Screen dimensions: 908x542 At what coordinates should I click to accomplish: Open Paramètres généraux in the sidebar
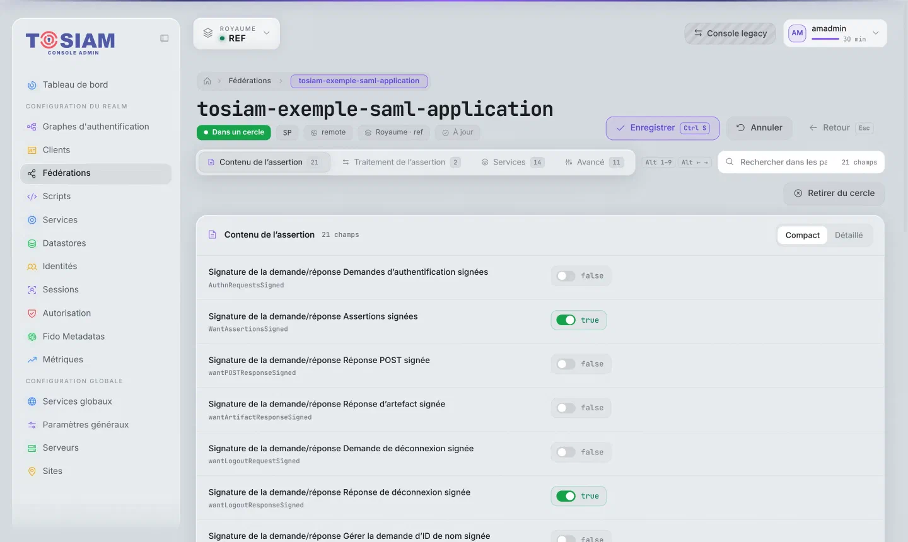[96, 425]
